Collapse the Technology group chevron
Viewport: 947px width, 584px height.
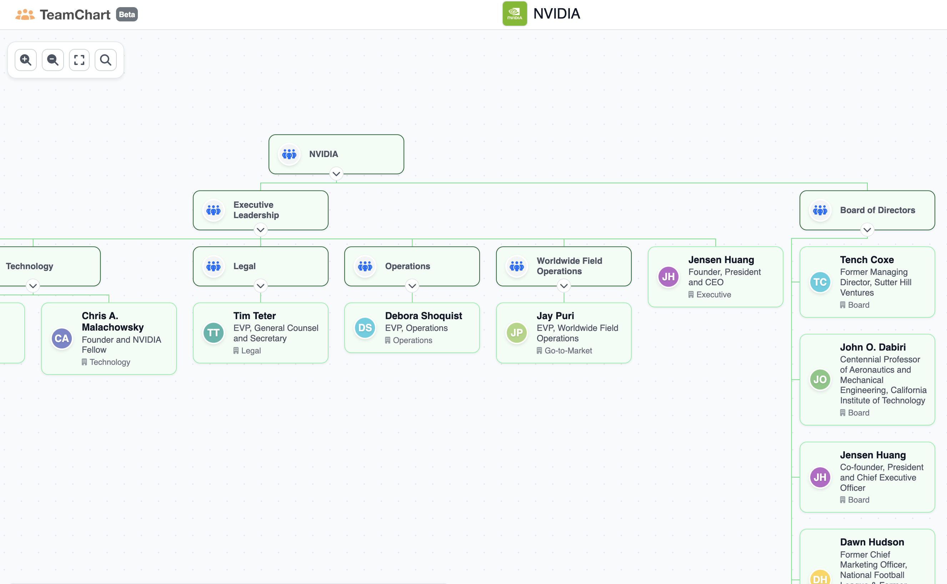pyautogui.click(x=33, y=286)
